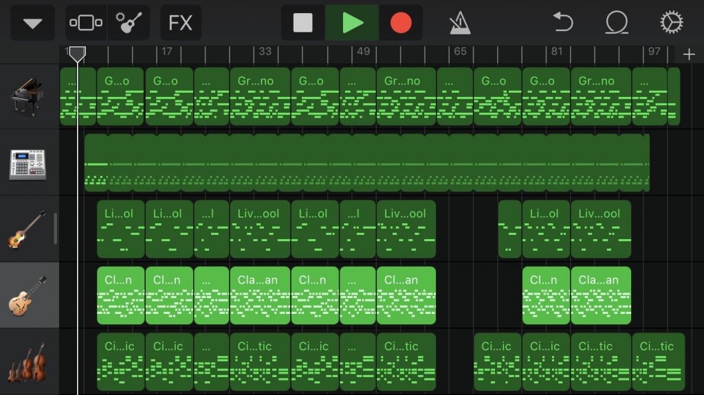The image size is (704, 395).
Task: Jump to bar 17 on the ruler
Action: coord(166,52)
